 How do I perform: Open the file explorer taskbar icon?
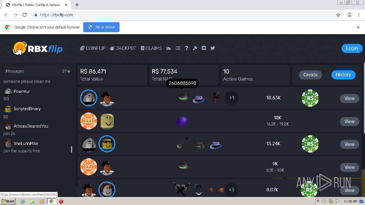point(32,201)
